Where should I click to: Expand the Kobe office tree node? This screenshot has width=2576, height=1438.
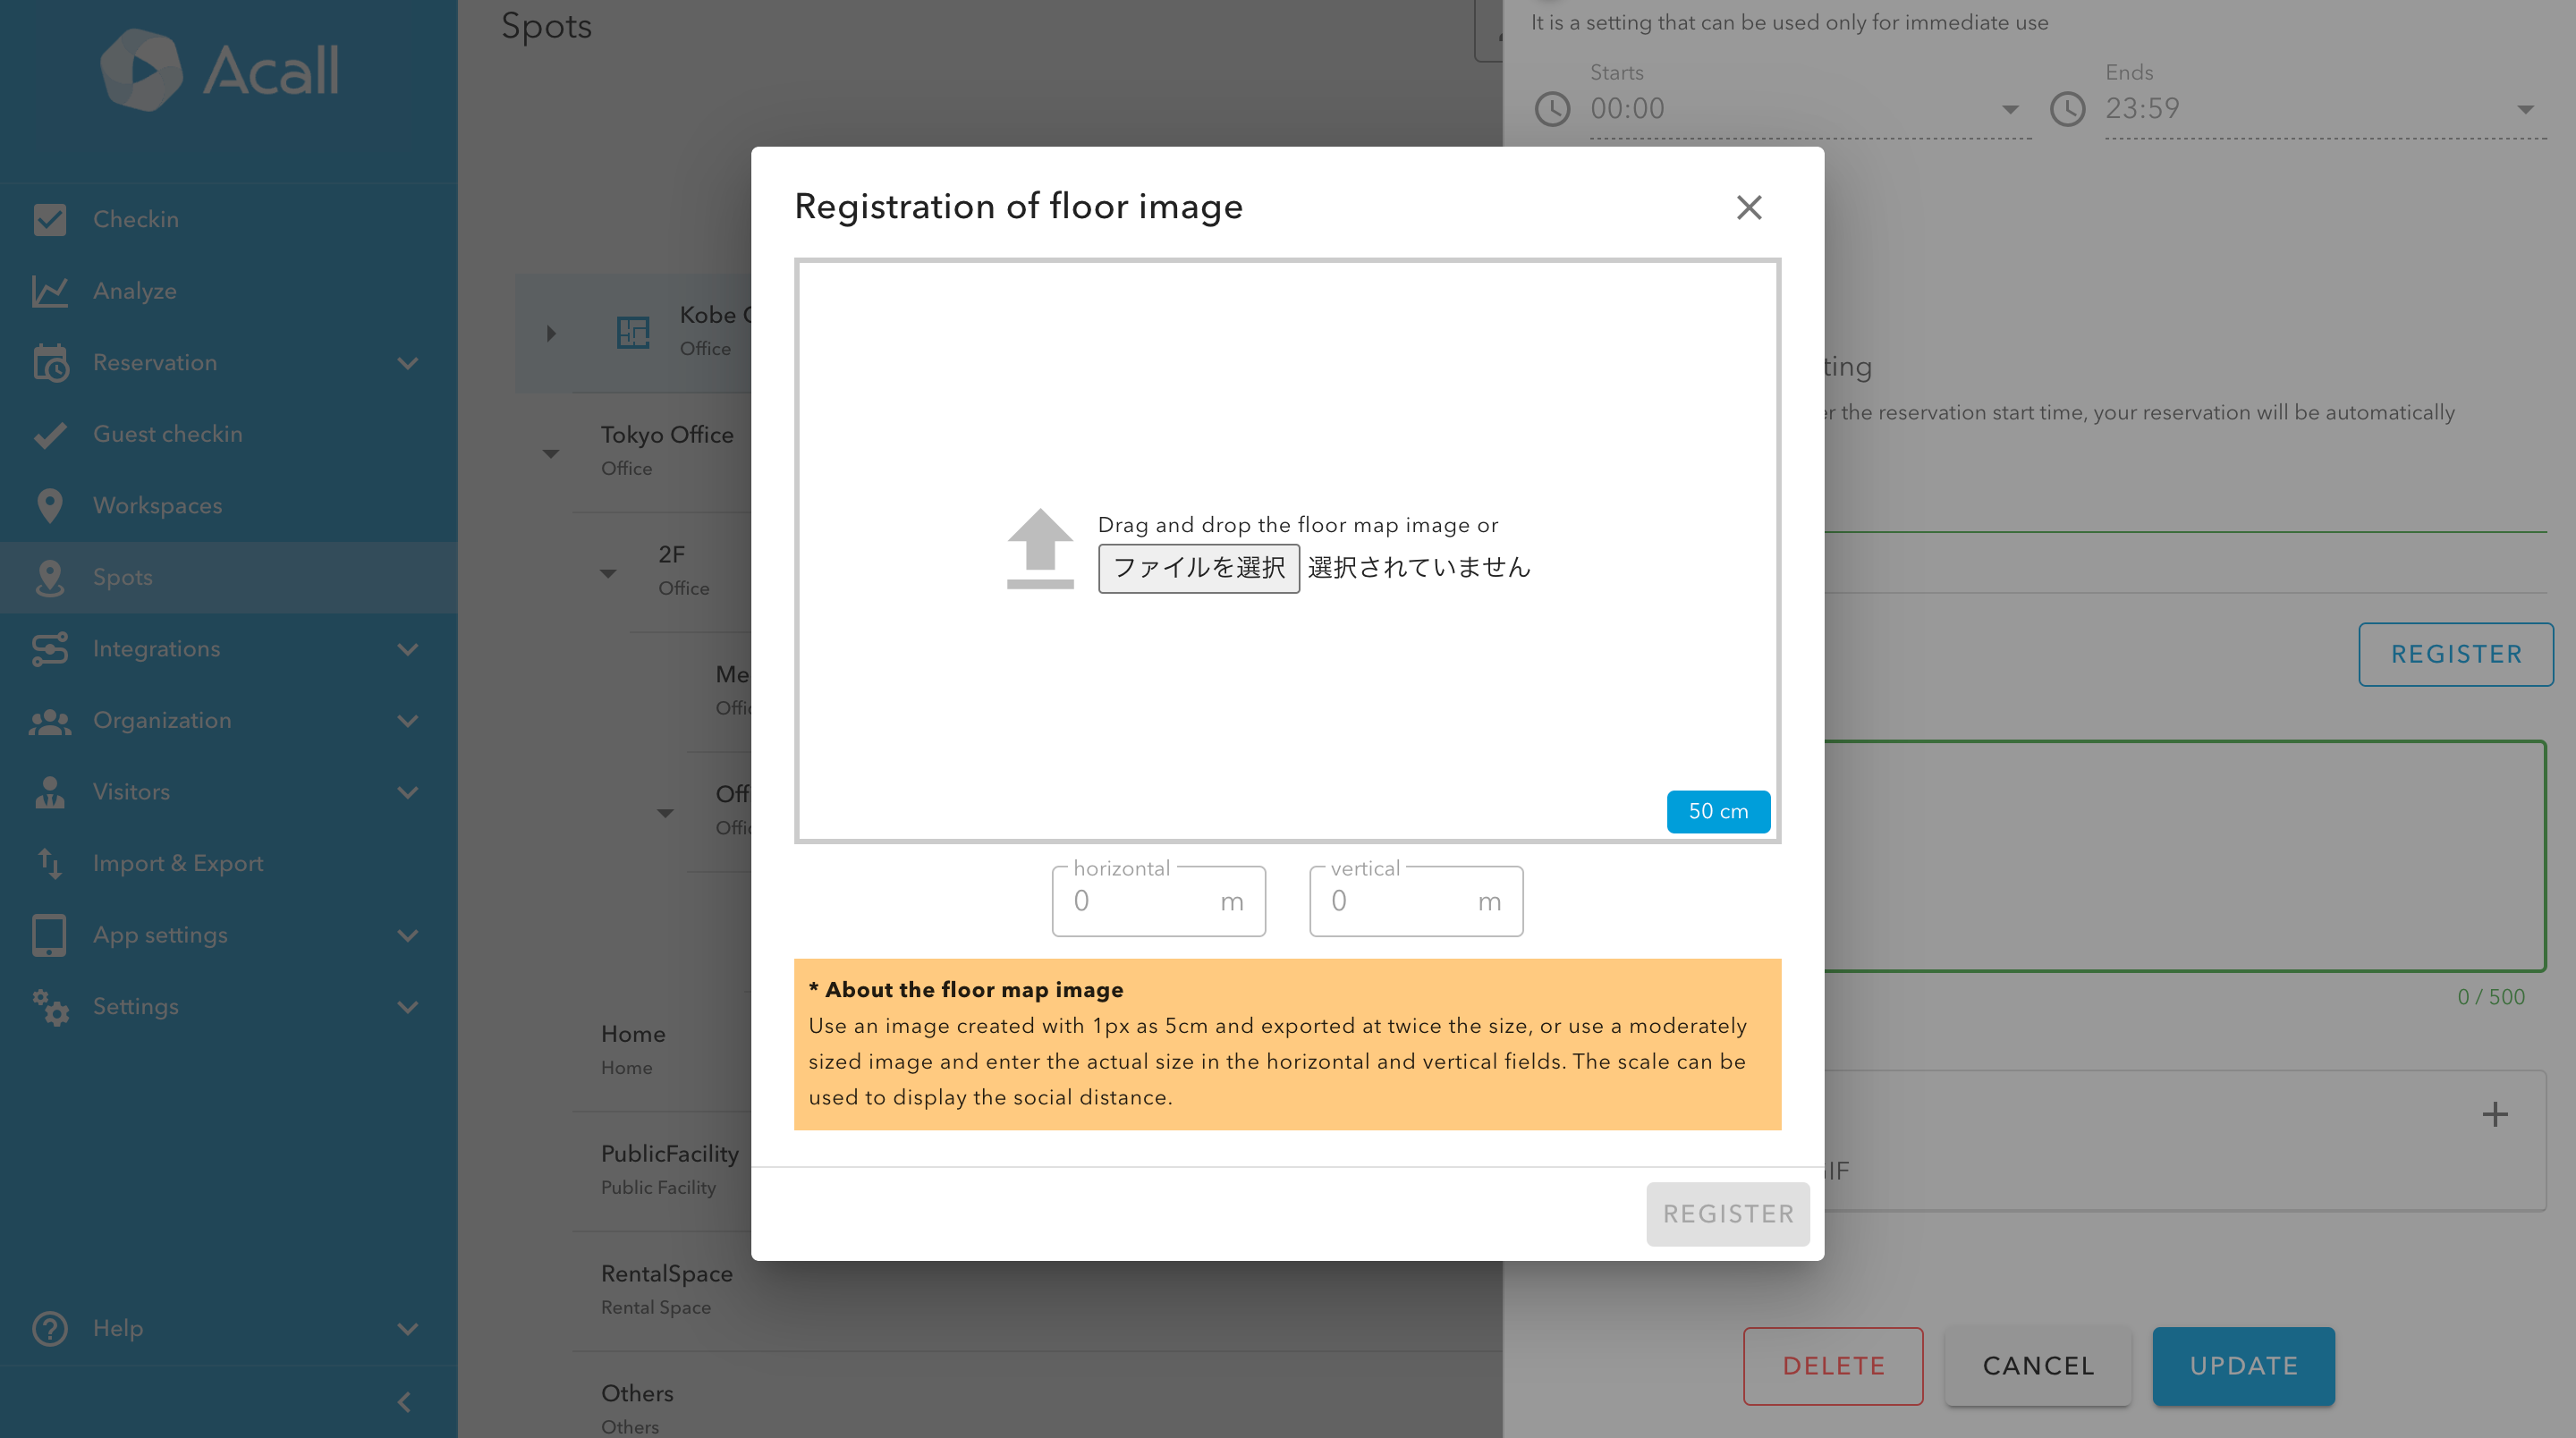coord(550,333)
